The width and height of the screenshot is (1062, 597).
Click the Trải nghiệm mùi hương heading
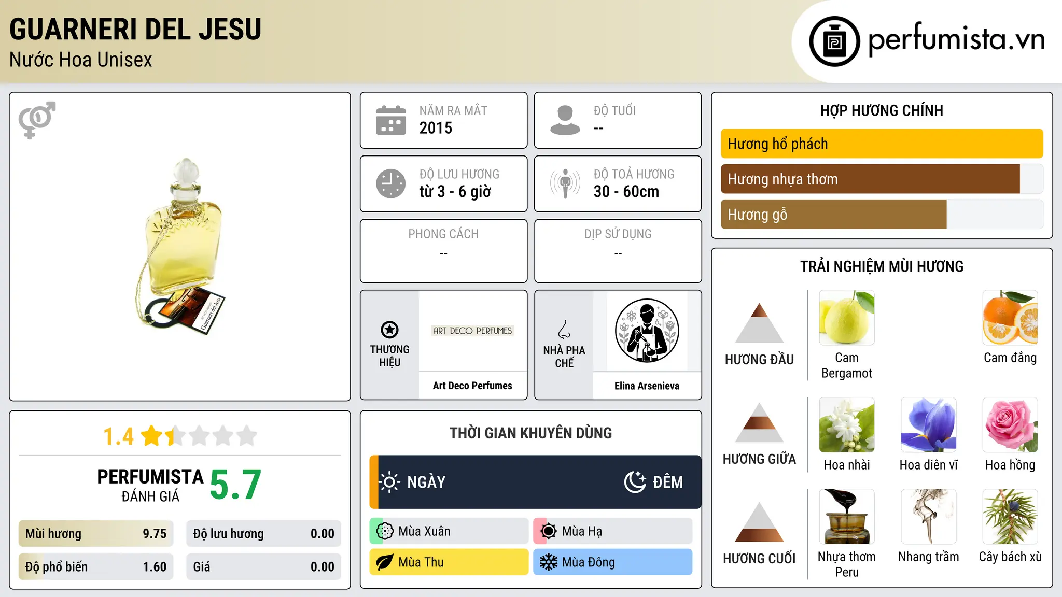coord(882,266)
